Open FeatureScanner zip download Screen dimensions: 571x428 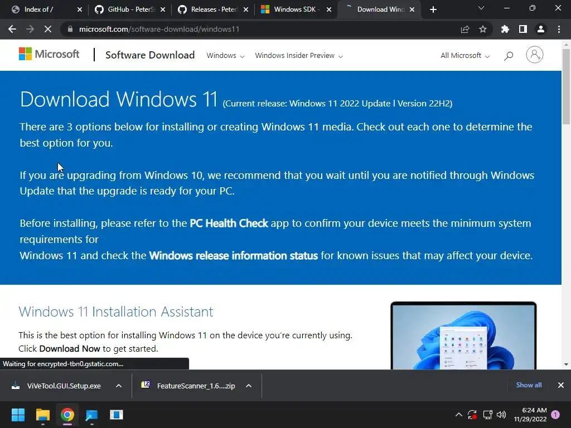click(x=190, y=386)
